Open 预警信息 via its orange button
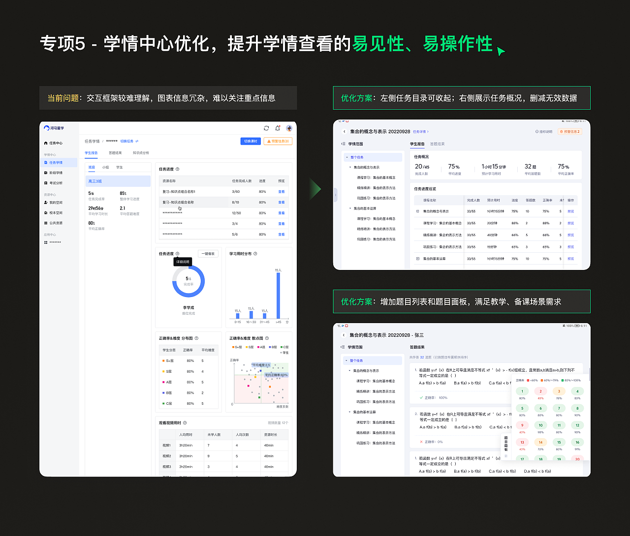The height and width of the screenshot is (536, 630). coord(278,141)
